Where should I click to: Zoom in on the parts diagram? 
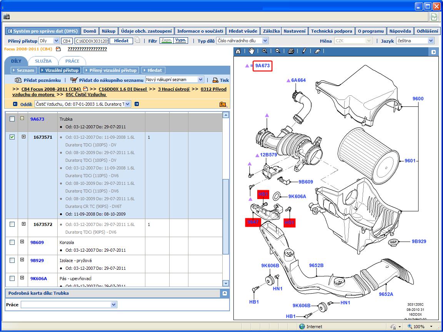265,51
